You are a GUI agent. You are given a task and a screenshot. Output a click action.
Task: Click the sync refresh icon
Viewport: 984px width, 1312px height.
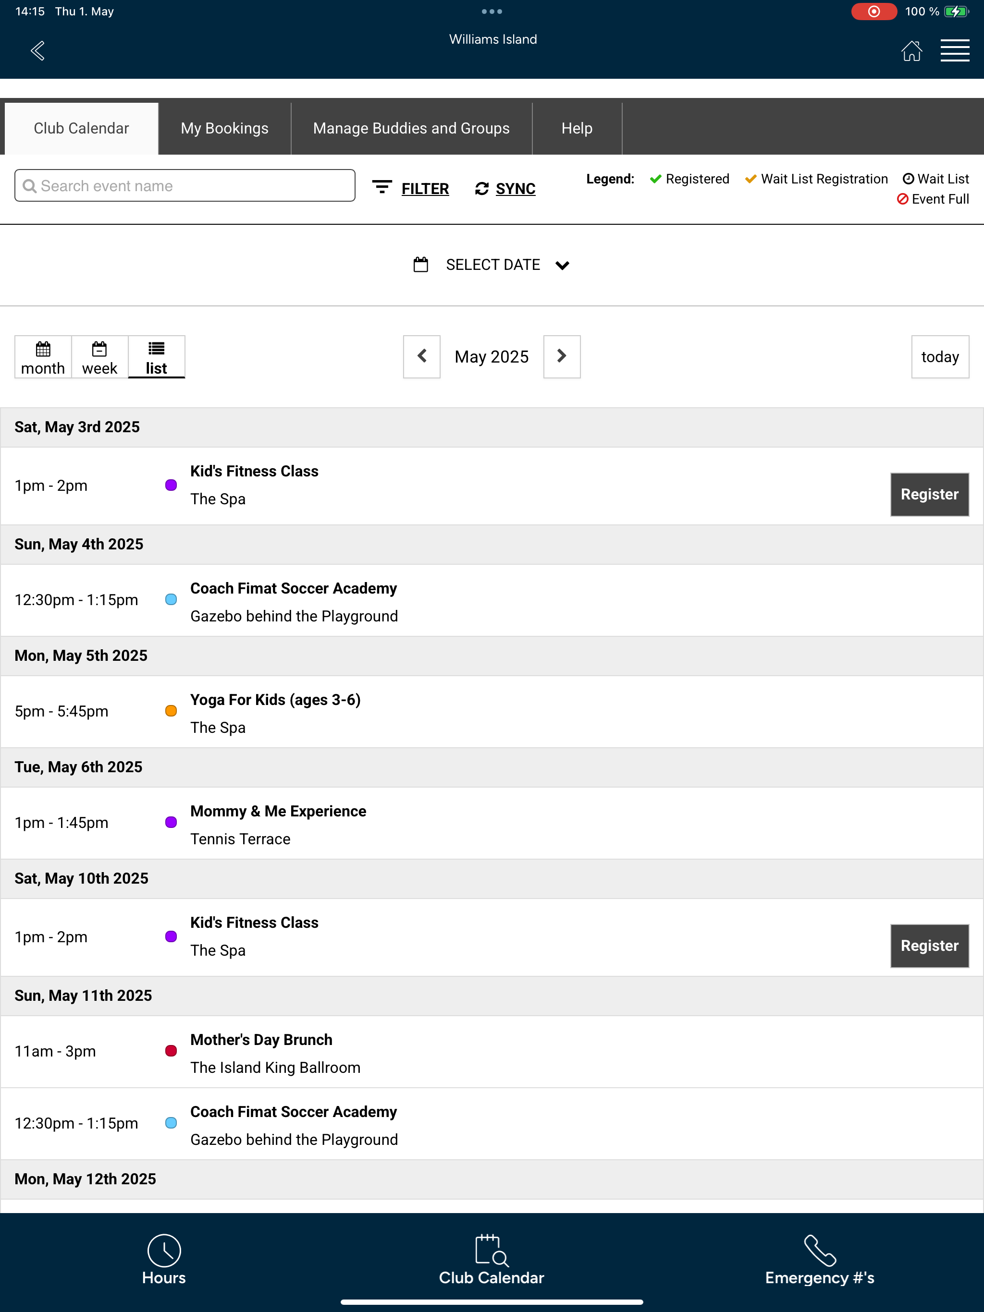482,189
